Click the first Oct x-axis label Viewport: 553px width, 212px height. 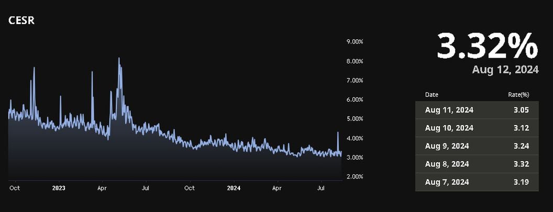[x=15, y=188]
